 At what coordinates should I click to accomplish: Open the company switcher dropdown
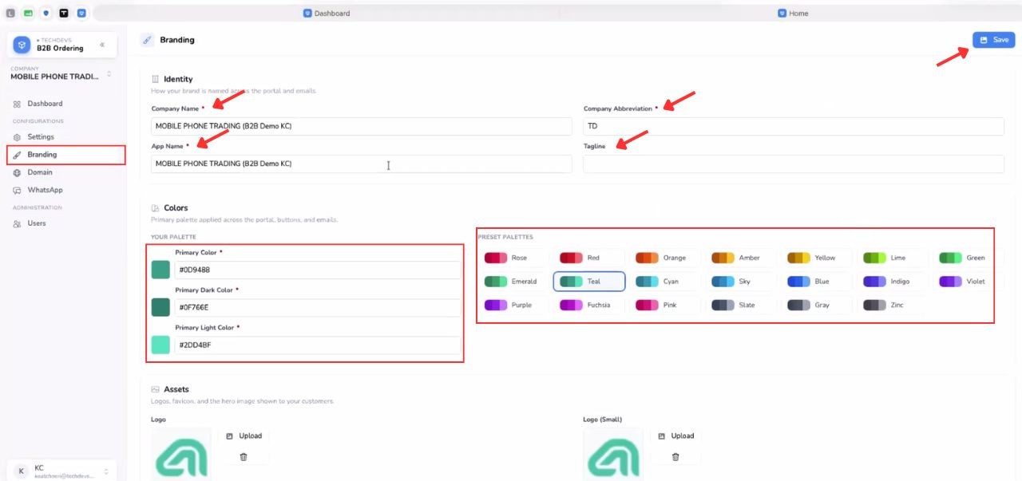62,73
